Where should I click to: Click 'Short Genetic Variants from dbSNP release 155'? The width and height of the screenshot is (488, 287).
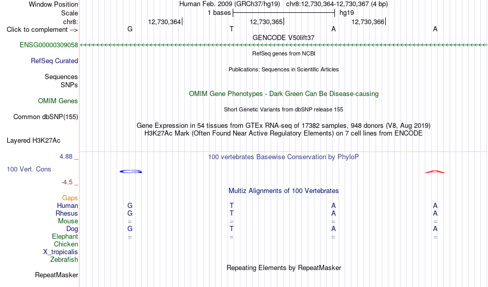[284, 109]
